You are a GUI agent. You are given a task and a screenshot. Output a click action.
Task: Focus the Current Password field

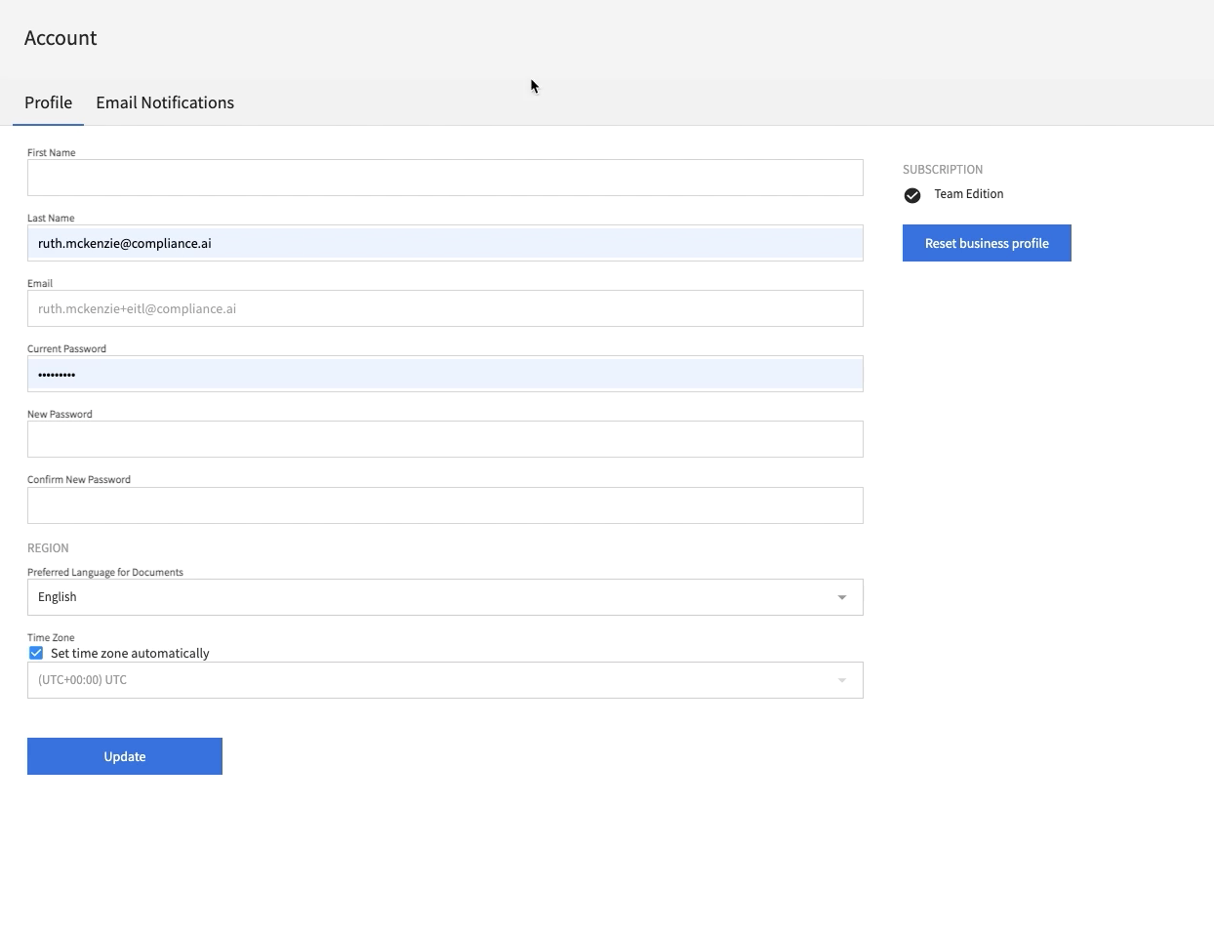coord(445,374)
